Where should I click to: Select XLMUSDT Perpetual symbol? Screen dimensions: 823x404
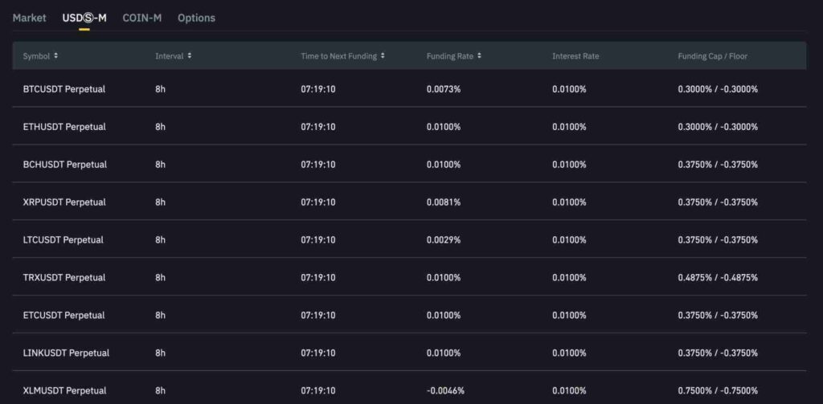pos(64,391)
